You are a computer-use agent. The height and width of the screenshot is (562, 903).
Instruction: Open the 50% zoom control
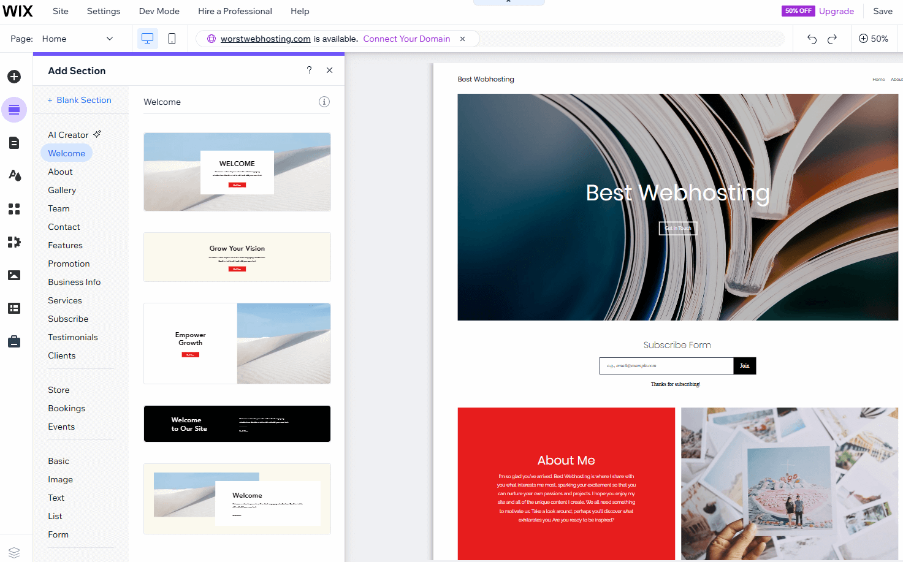click(x=873, y=39)
